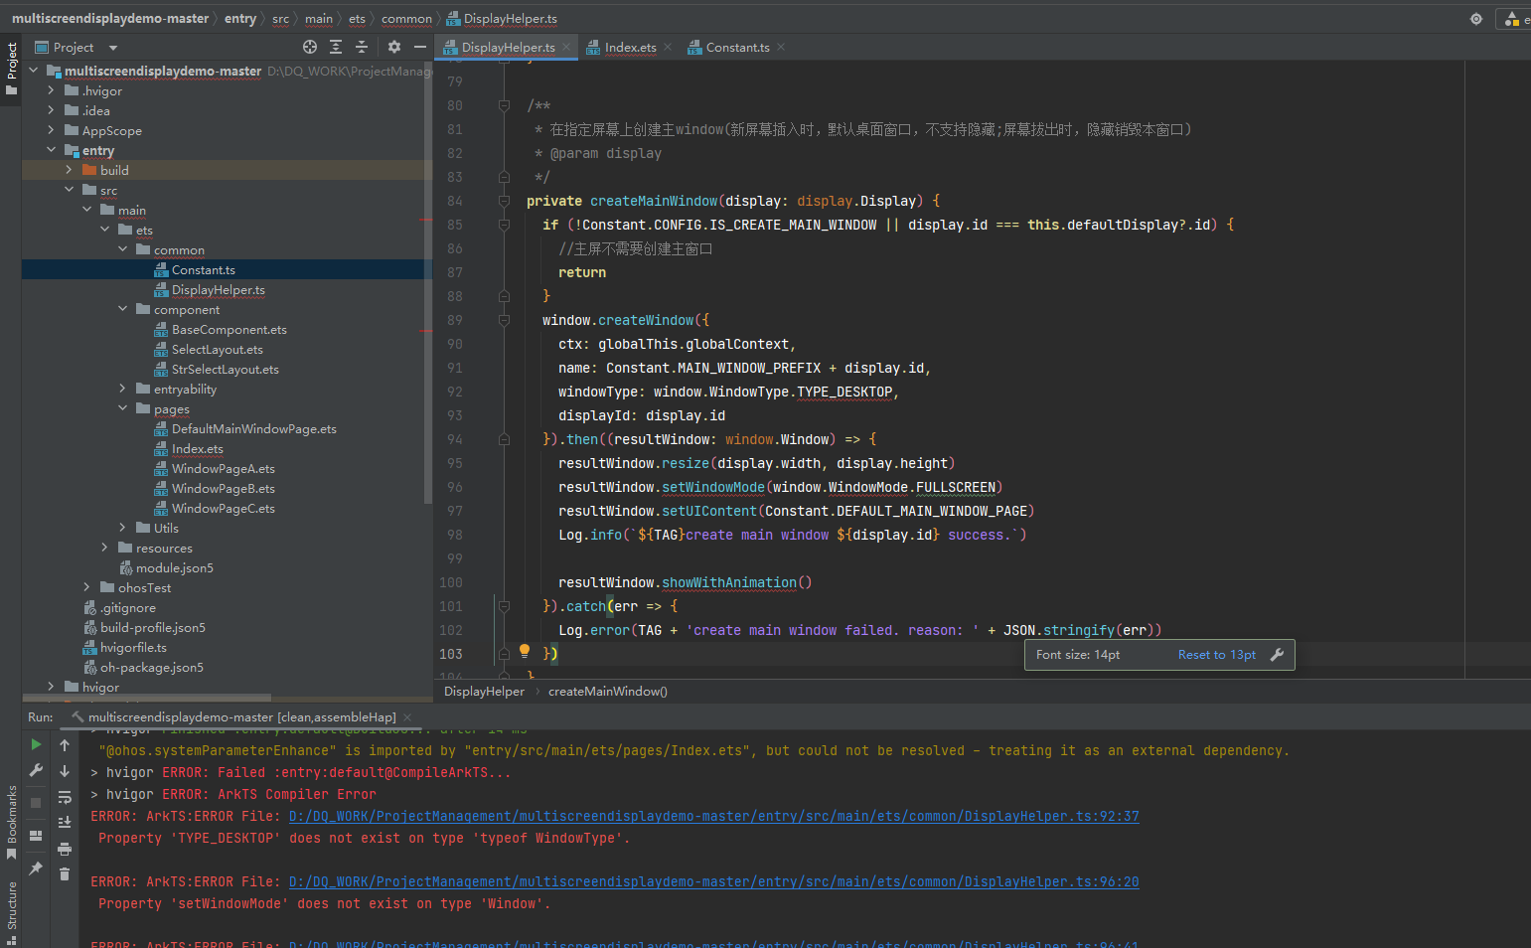Toggle Scroll to End in Run console

[65, 823]
